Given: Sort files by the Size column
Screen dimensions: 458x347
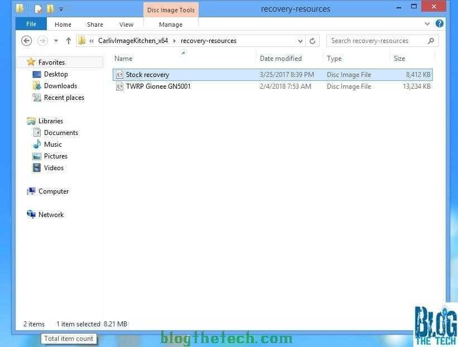Looking at the screenshot, I should [399, 59].
